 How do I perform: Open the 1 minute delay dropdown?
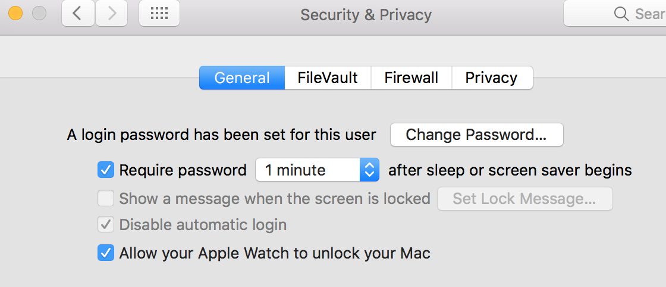point(317,171)
